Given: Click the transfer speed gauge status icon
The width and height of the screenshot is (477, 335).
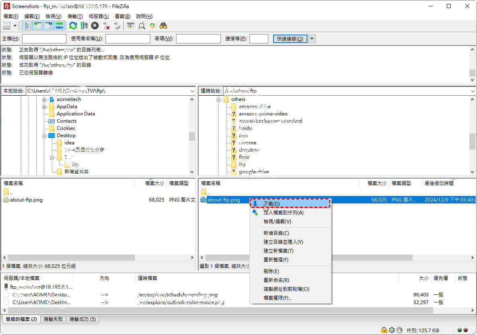Looking at the screenshot, I should coord(399,330).
